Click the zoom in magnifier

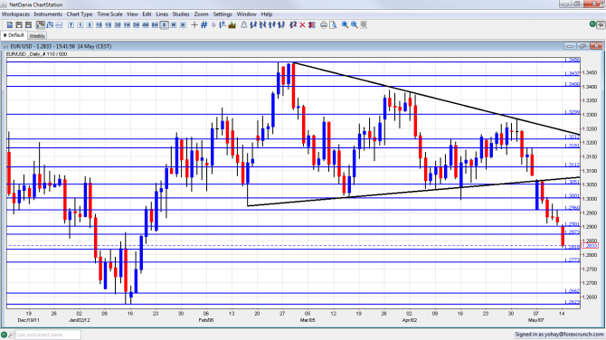[x=345, y=25]
